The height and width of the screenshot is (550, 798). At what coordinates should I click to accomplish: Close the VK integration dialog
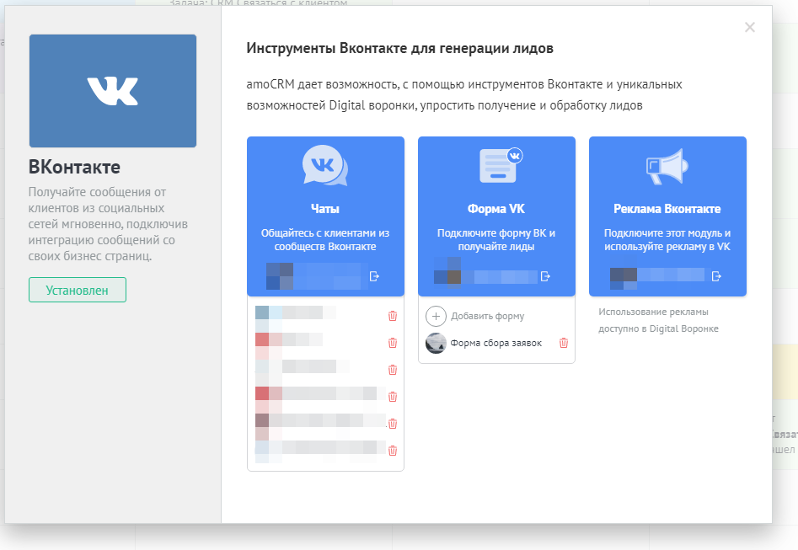pyautogui.click(x=750, y=28)
